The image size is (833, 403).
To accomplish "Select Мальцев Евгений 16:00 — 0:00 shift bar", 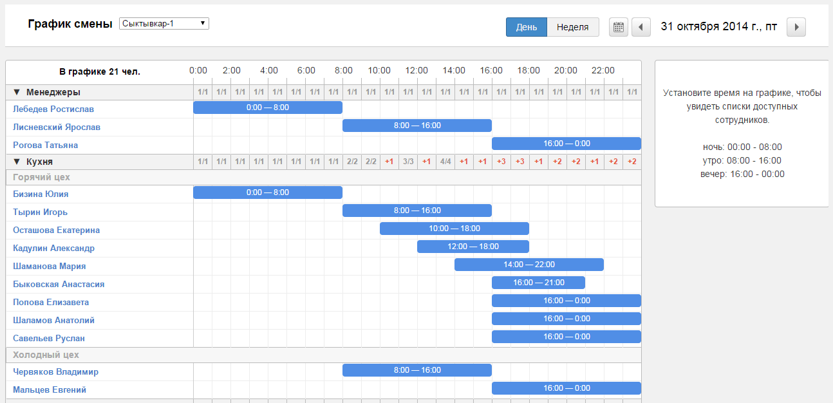I will click(566, 388).
